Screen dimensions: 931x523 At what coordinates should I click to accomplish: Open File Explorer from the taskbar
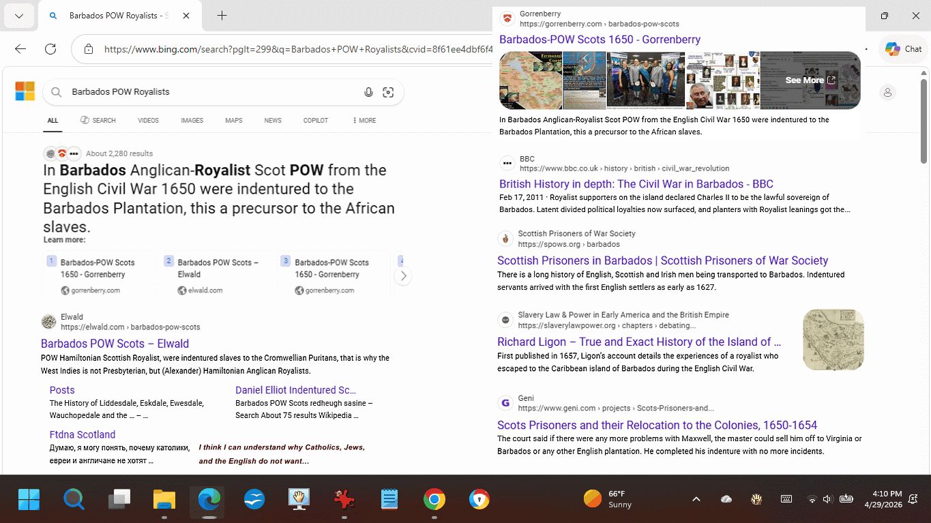[164, 500]
